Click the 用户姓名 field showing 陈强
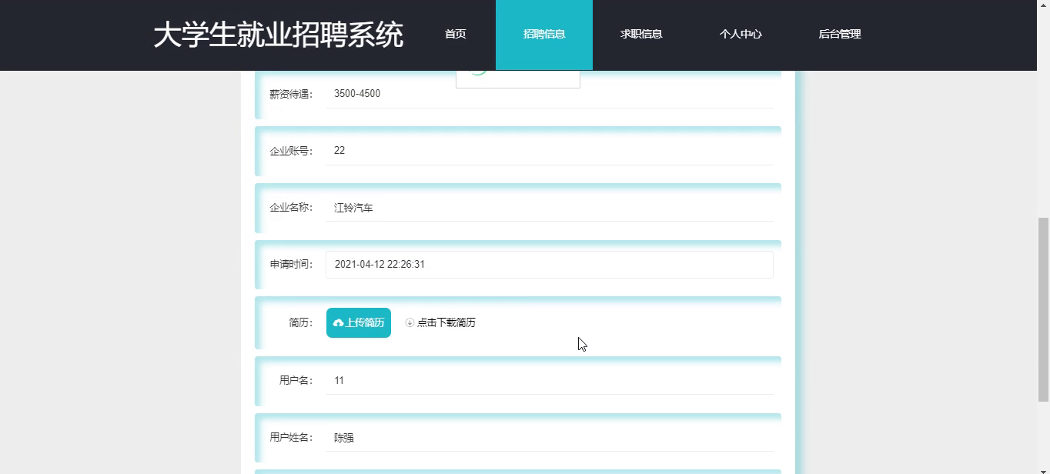This screenshot has width=1050, height=474. point(550,437)
